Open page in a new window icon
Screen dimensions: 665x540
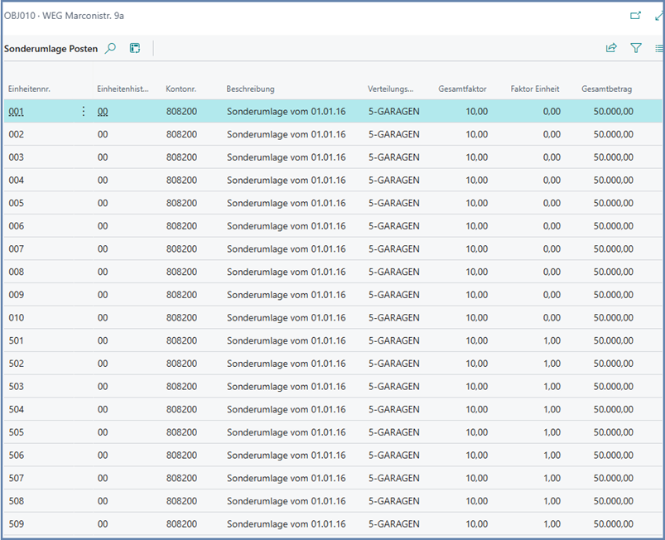point(635,16)
